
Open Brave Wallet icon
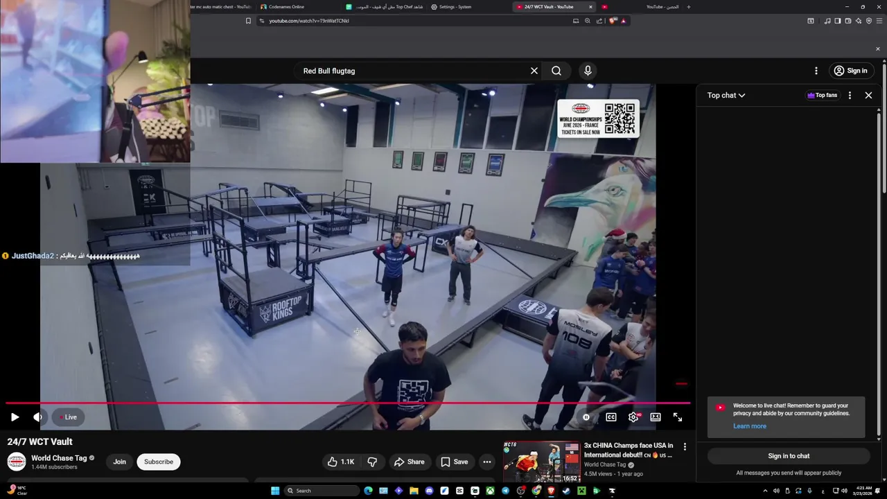tap(848, 21)
